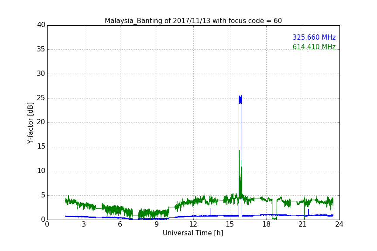Click the y-axis tick label '20'

pyautogui.click(x=41, y=122)
